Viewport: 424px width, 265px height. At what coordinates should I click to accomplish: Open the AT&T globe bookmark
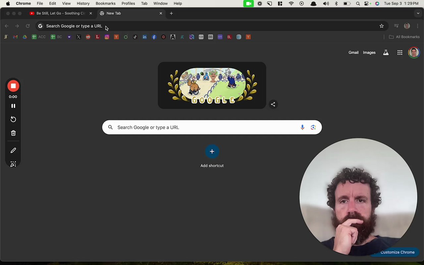(239, 37)
